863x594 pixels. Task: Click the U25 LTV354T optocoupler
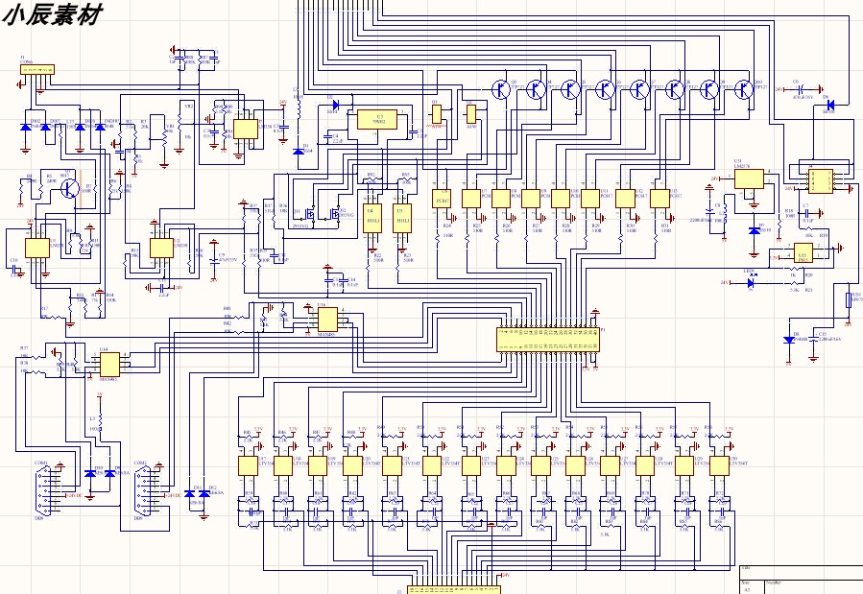coord(540,465)
